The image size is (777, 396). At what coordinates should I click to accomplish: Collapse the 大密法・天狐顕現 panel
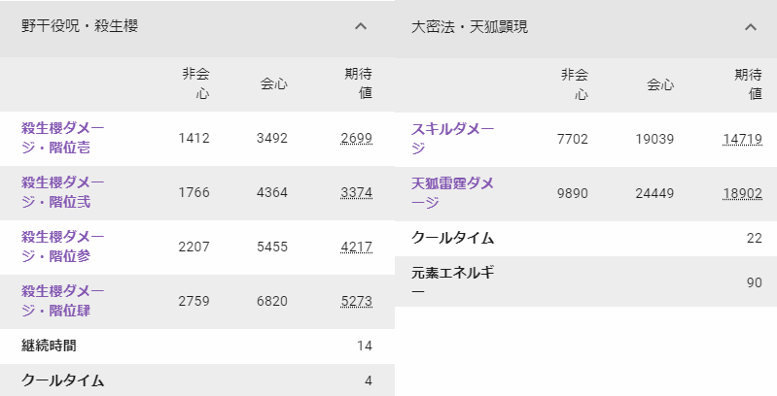pyautogui.click(x=750, y=27)
